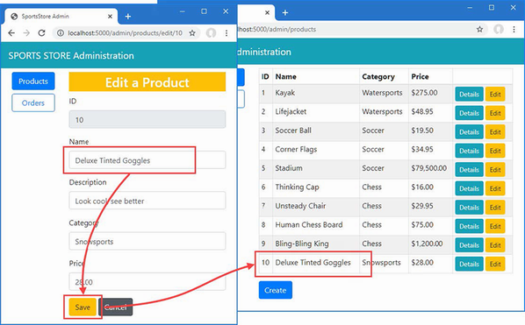
Task: Click the Description input field
Action: point(147,201)
